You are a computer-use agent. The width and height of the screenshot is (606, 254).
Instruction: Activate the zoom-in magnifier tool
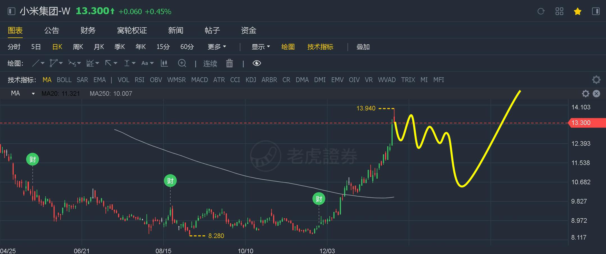[182, 63]
